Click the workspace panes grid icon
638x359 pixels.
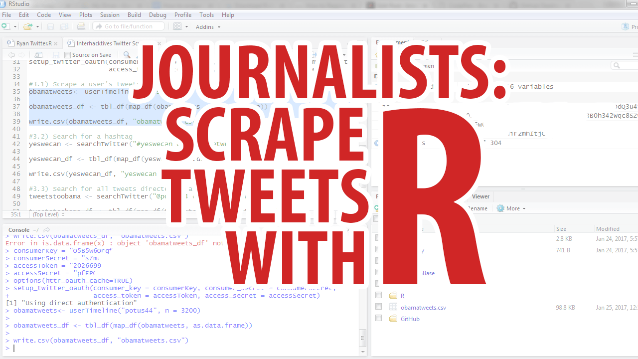(177, 26)
